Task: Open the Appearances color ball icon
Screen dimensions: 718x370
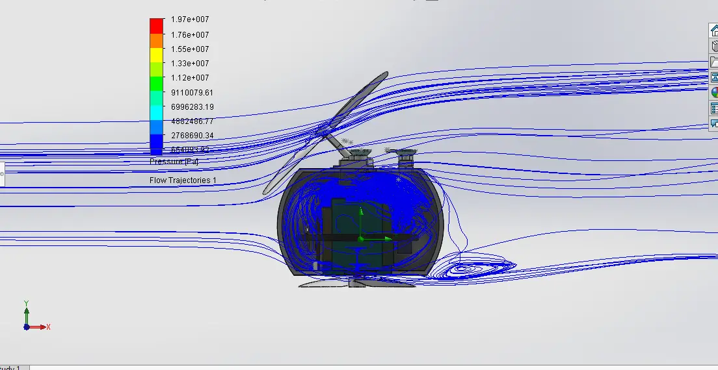Action: click(713, 93)
